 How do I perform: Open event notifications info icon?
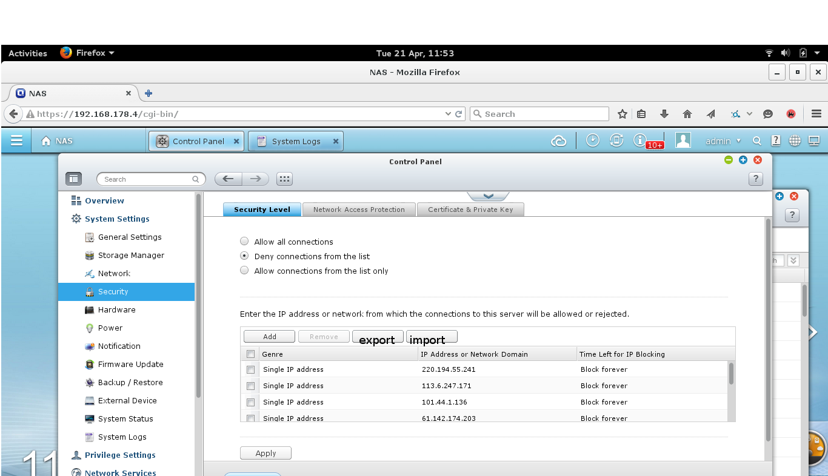(640, 140)
